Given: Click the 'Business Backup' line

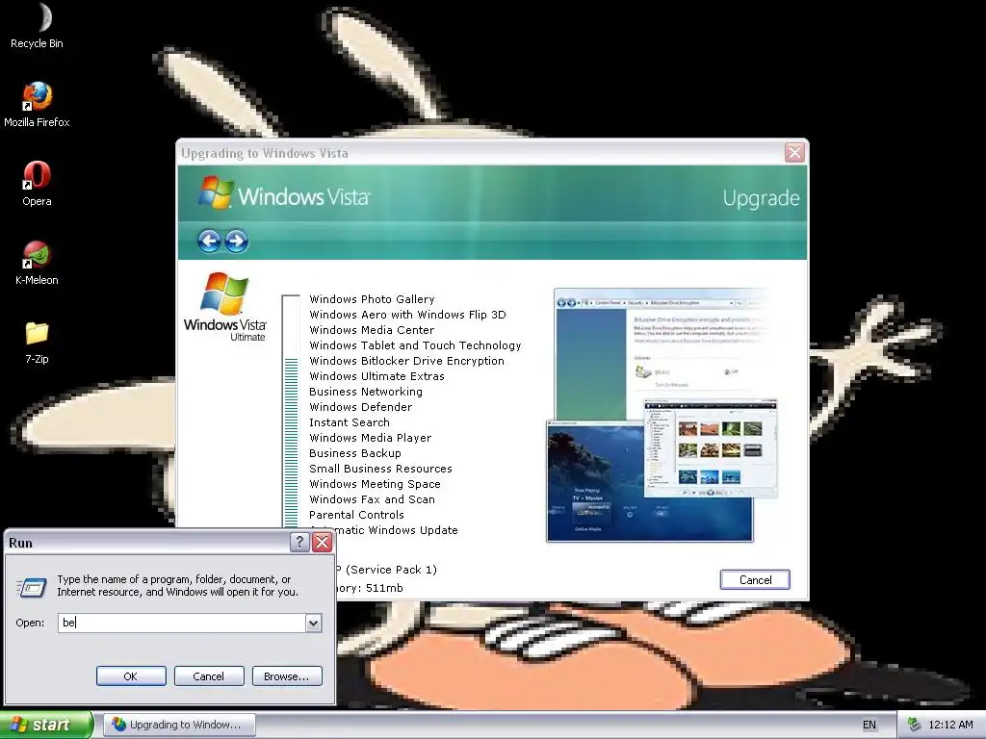Looking at the screenshot, I should (x=355, y=453).
